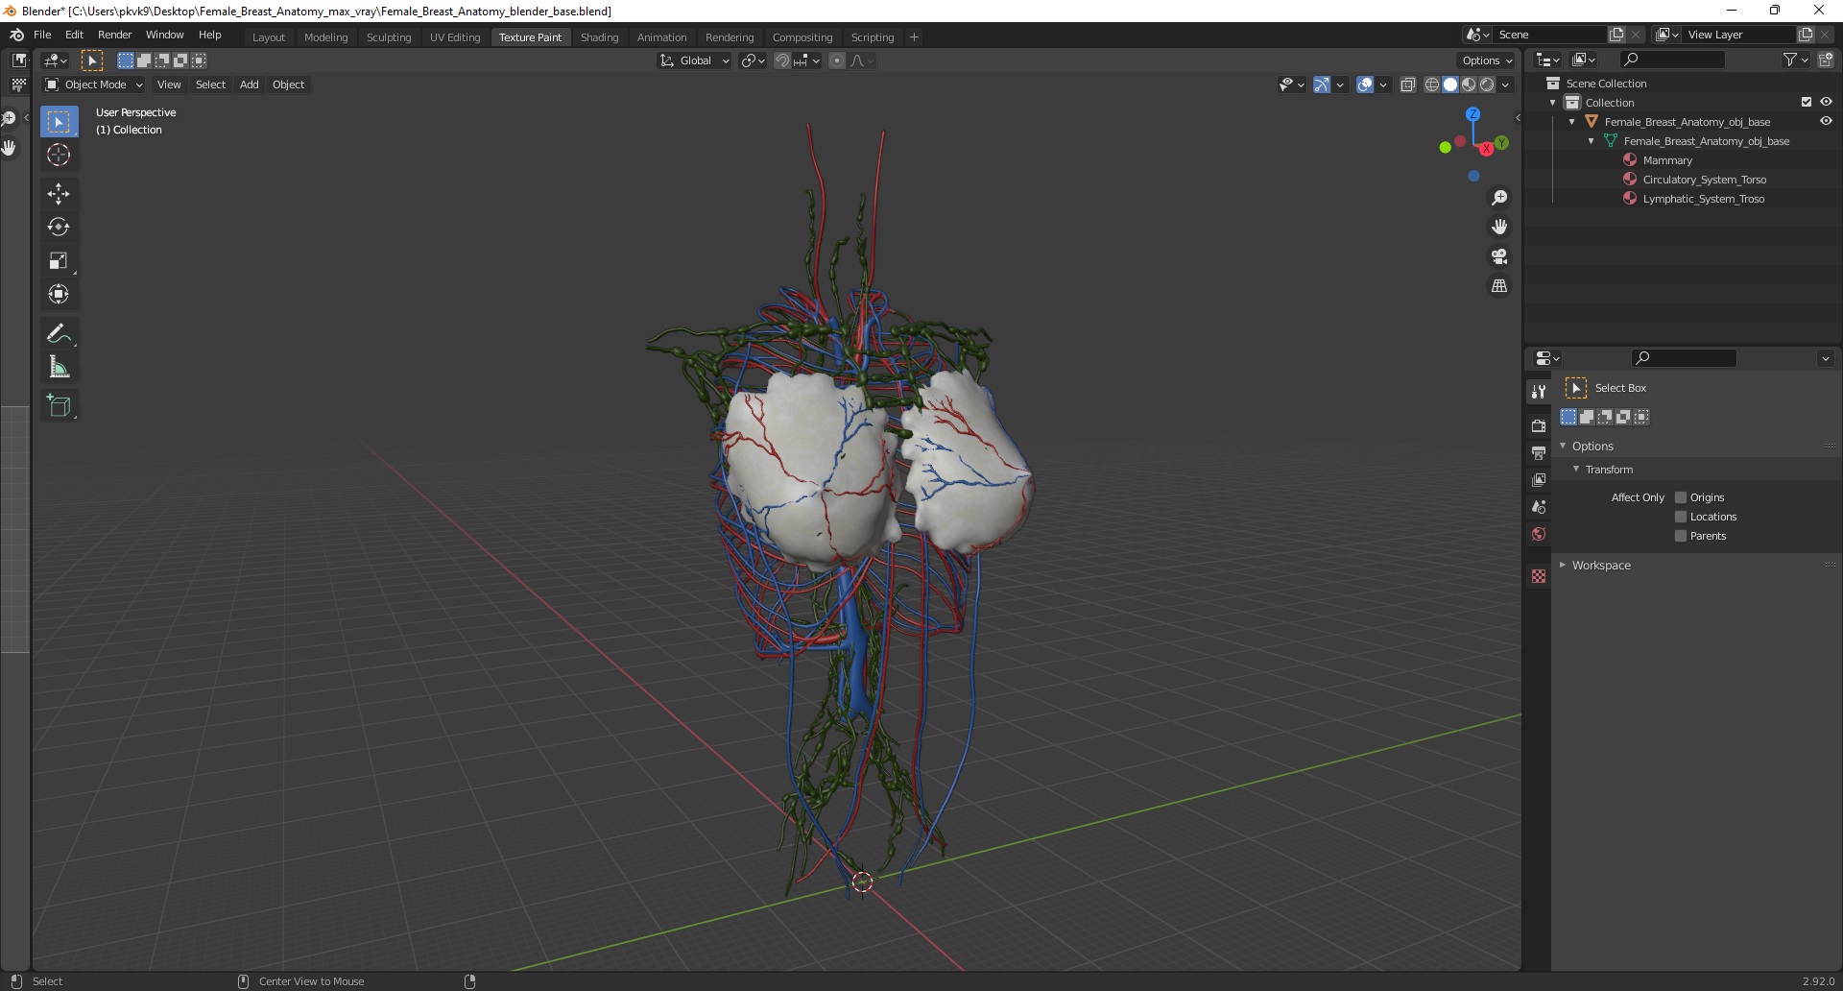Click the viewport Pan hand icon

click(1499, 228)
